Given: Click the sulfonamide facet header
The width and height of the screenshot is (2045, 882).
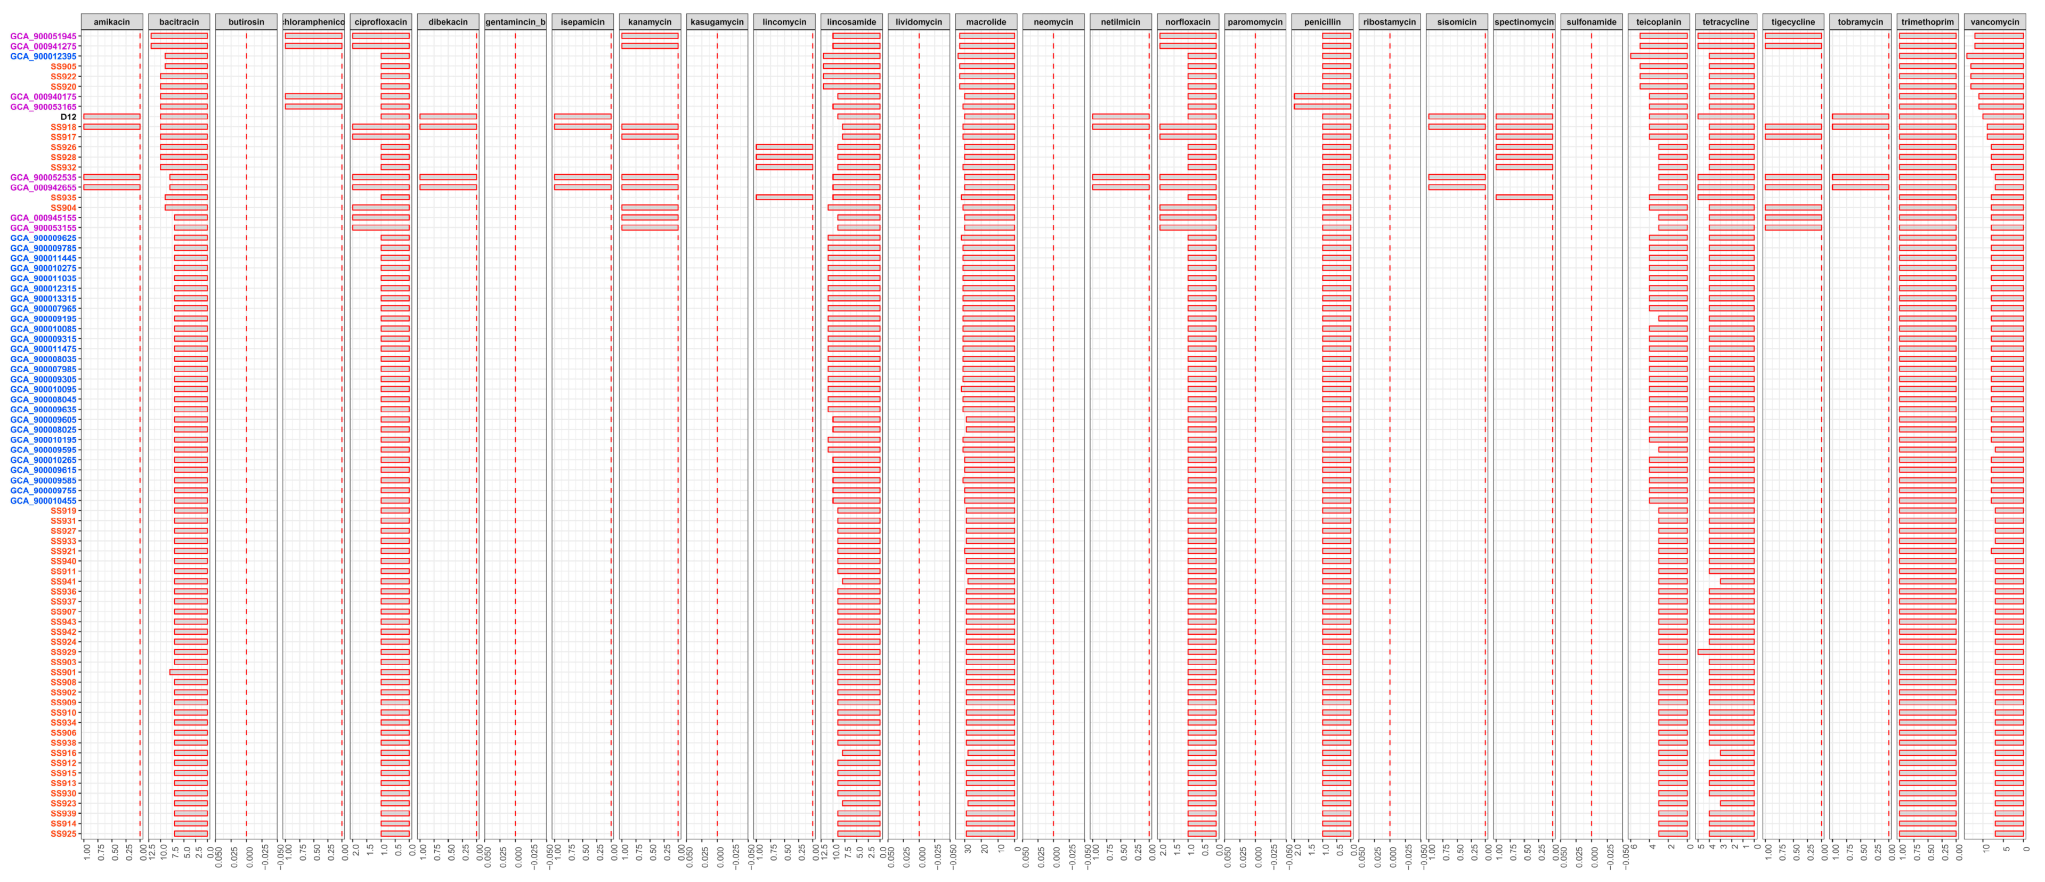Looking at the screenshot, I should 1591,21.
